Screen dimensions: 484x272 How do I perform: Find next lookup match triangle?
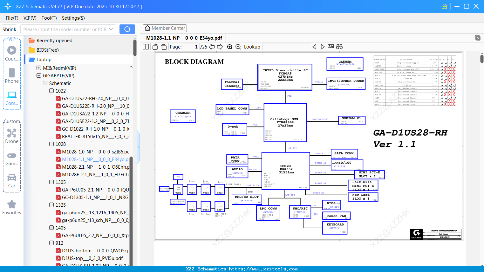(x=323, y=47)
